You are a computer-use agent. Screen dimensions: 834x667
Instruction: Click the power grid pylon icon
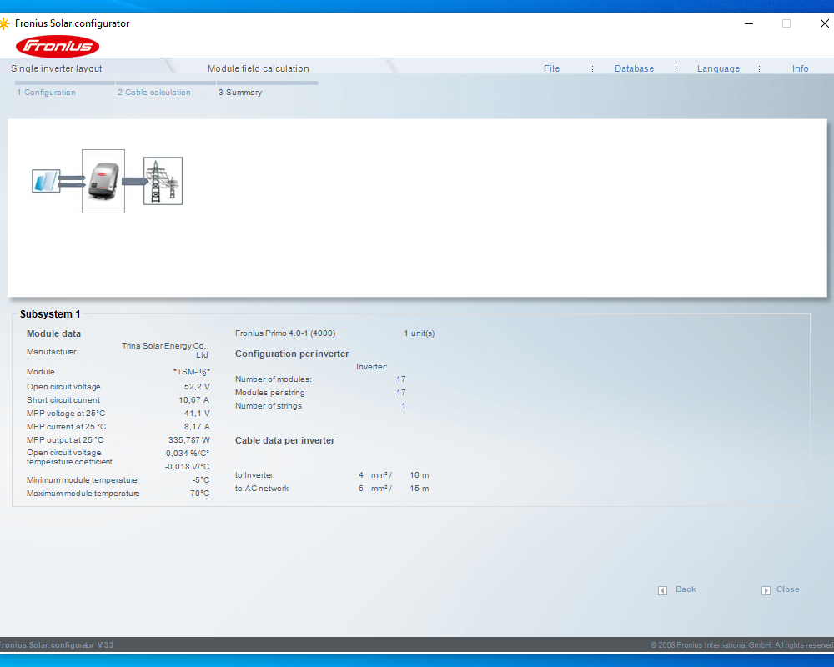pos(163,181)
